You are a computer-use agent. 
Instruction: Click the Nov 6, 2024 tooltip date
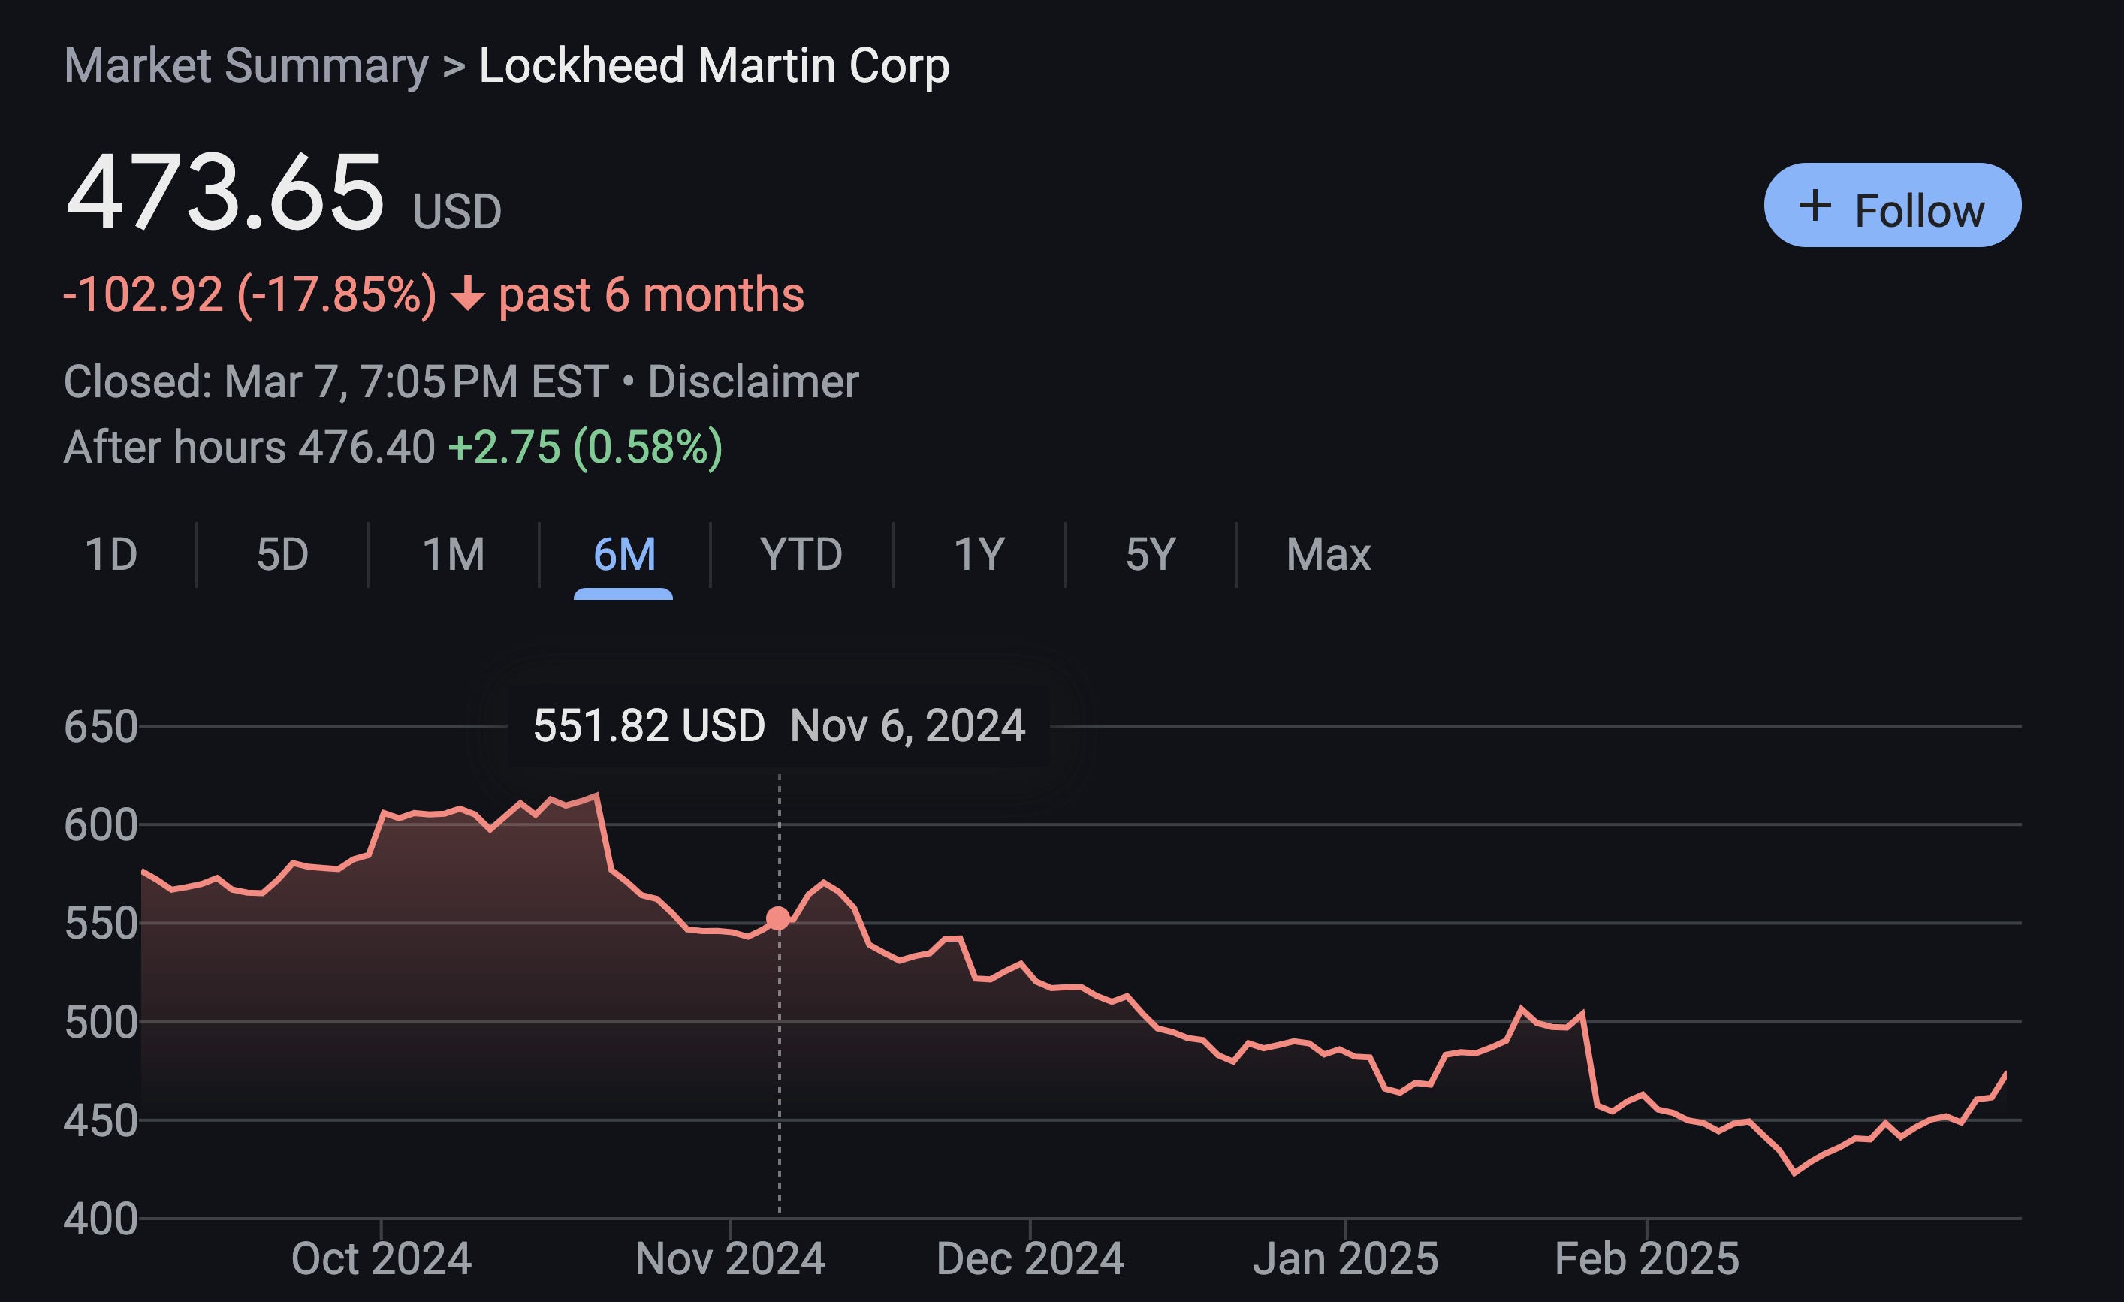908,725
